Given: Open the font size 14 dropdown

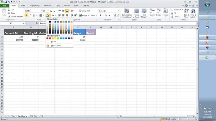Looking at the screenshot, I should [x=48, y=11].
